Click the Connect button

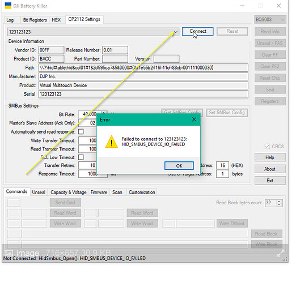point(198,31)
